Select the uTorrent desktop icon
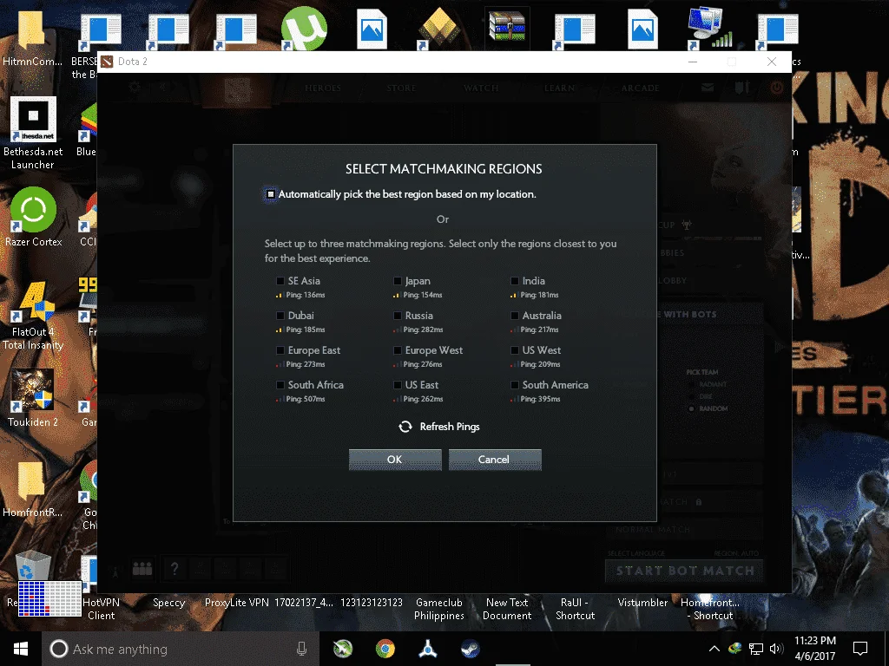 tap(304, 29)
